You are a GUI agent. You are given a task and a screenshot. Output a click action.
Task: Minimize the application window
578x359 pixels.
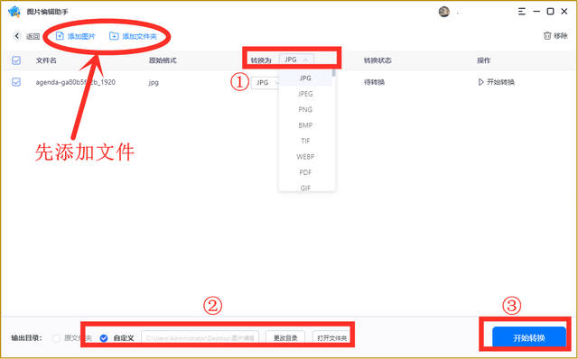pos(536,12)
